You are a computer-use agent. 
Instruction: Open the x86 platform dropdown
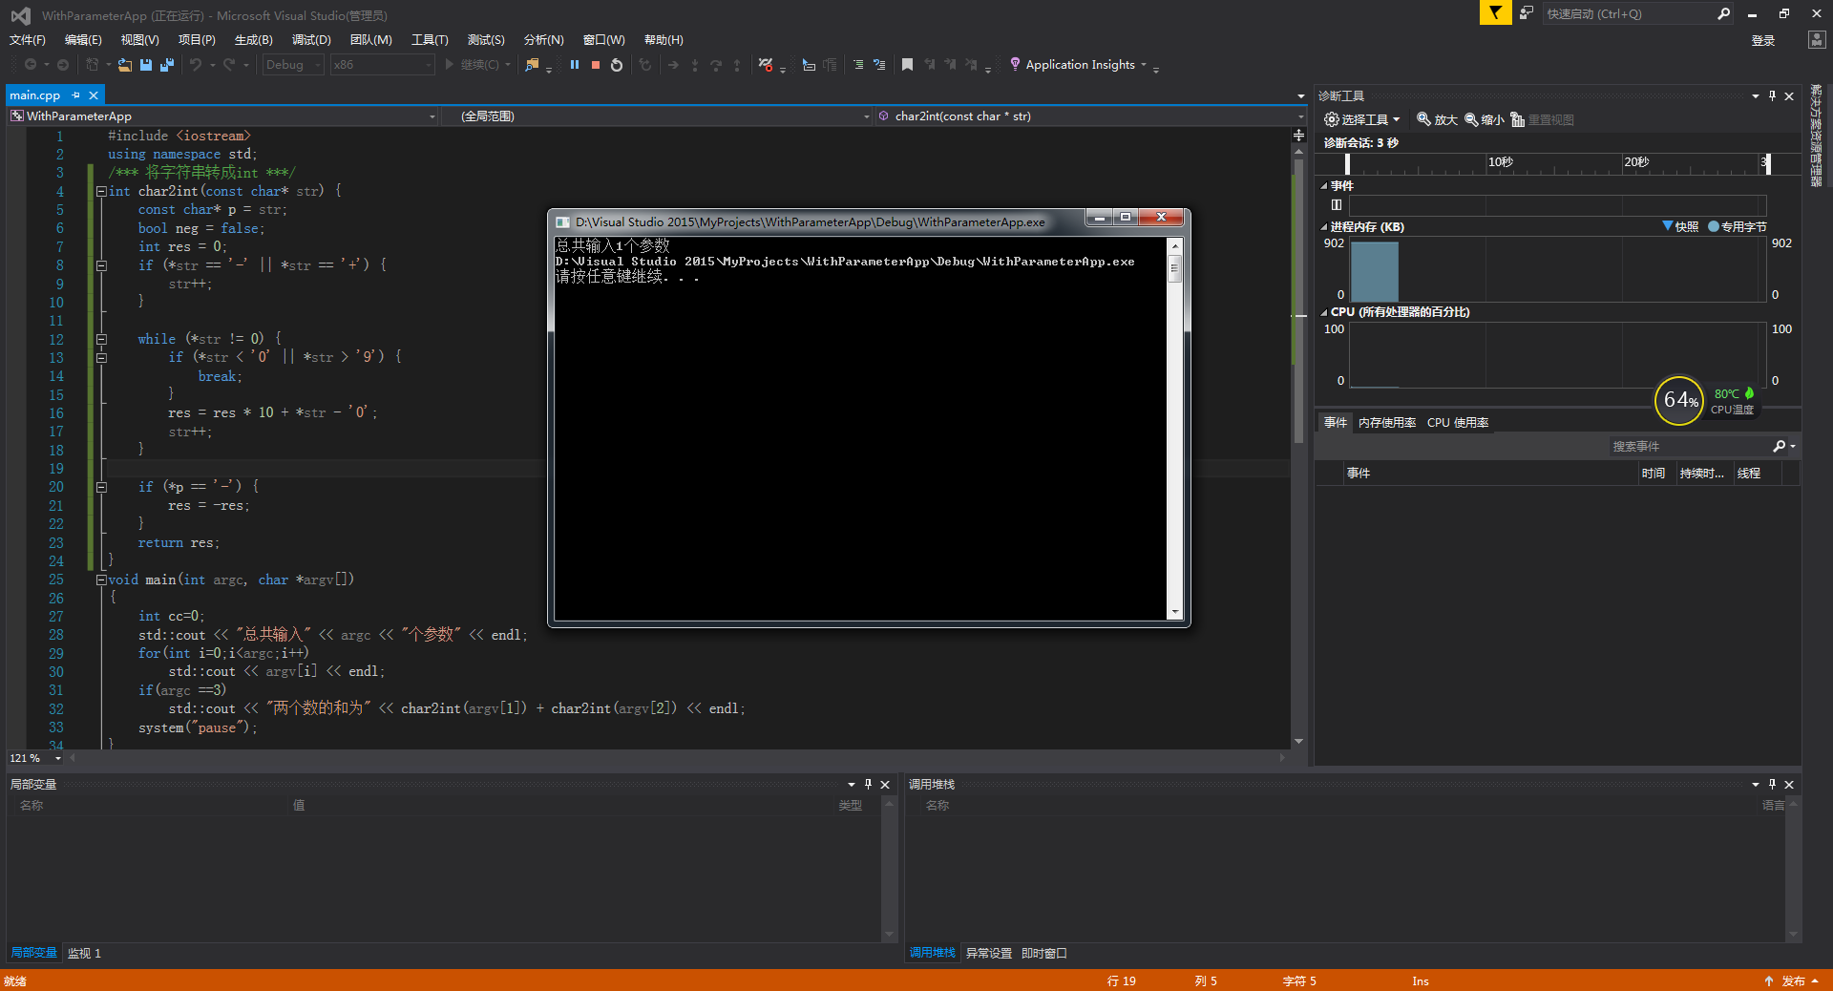pos(428,64)
